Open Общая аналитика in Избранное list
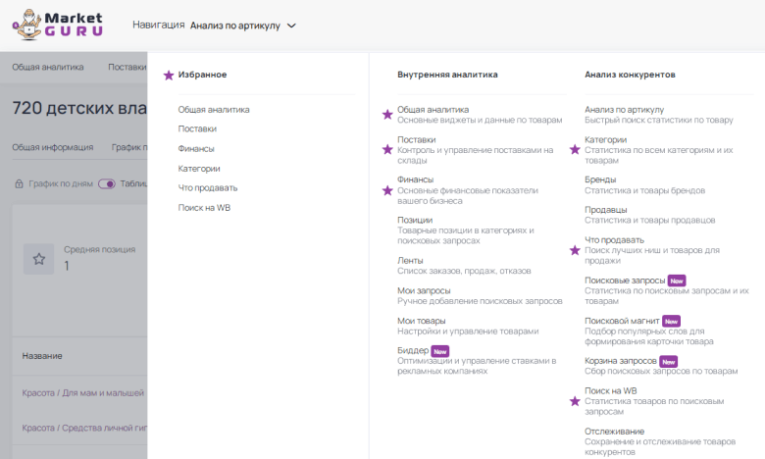The width and height of the screenshot is (765, 459). pos(214,110)
